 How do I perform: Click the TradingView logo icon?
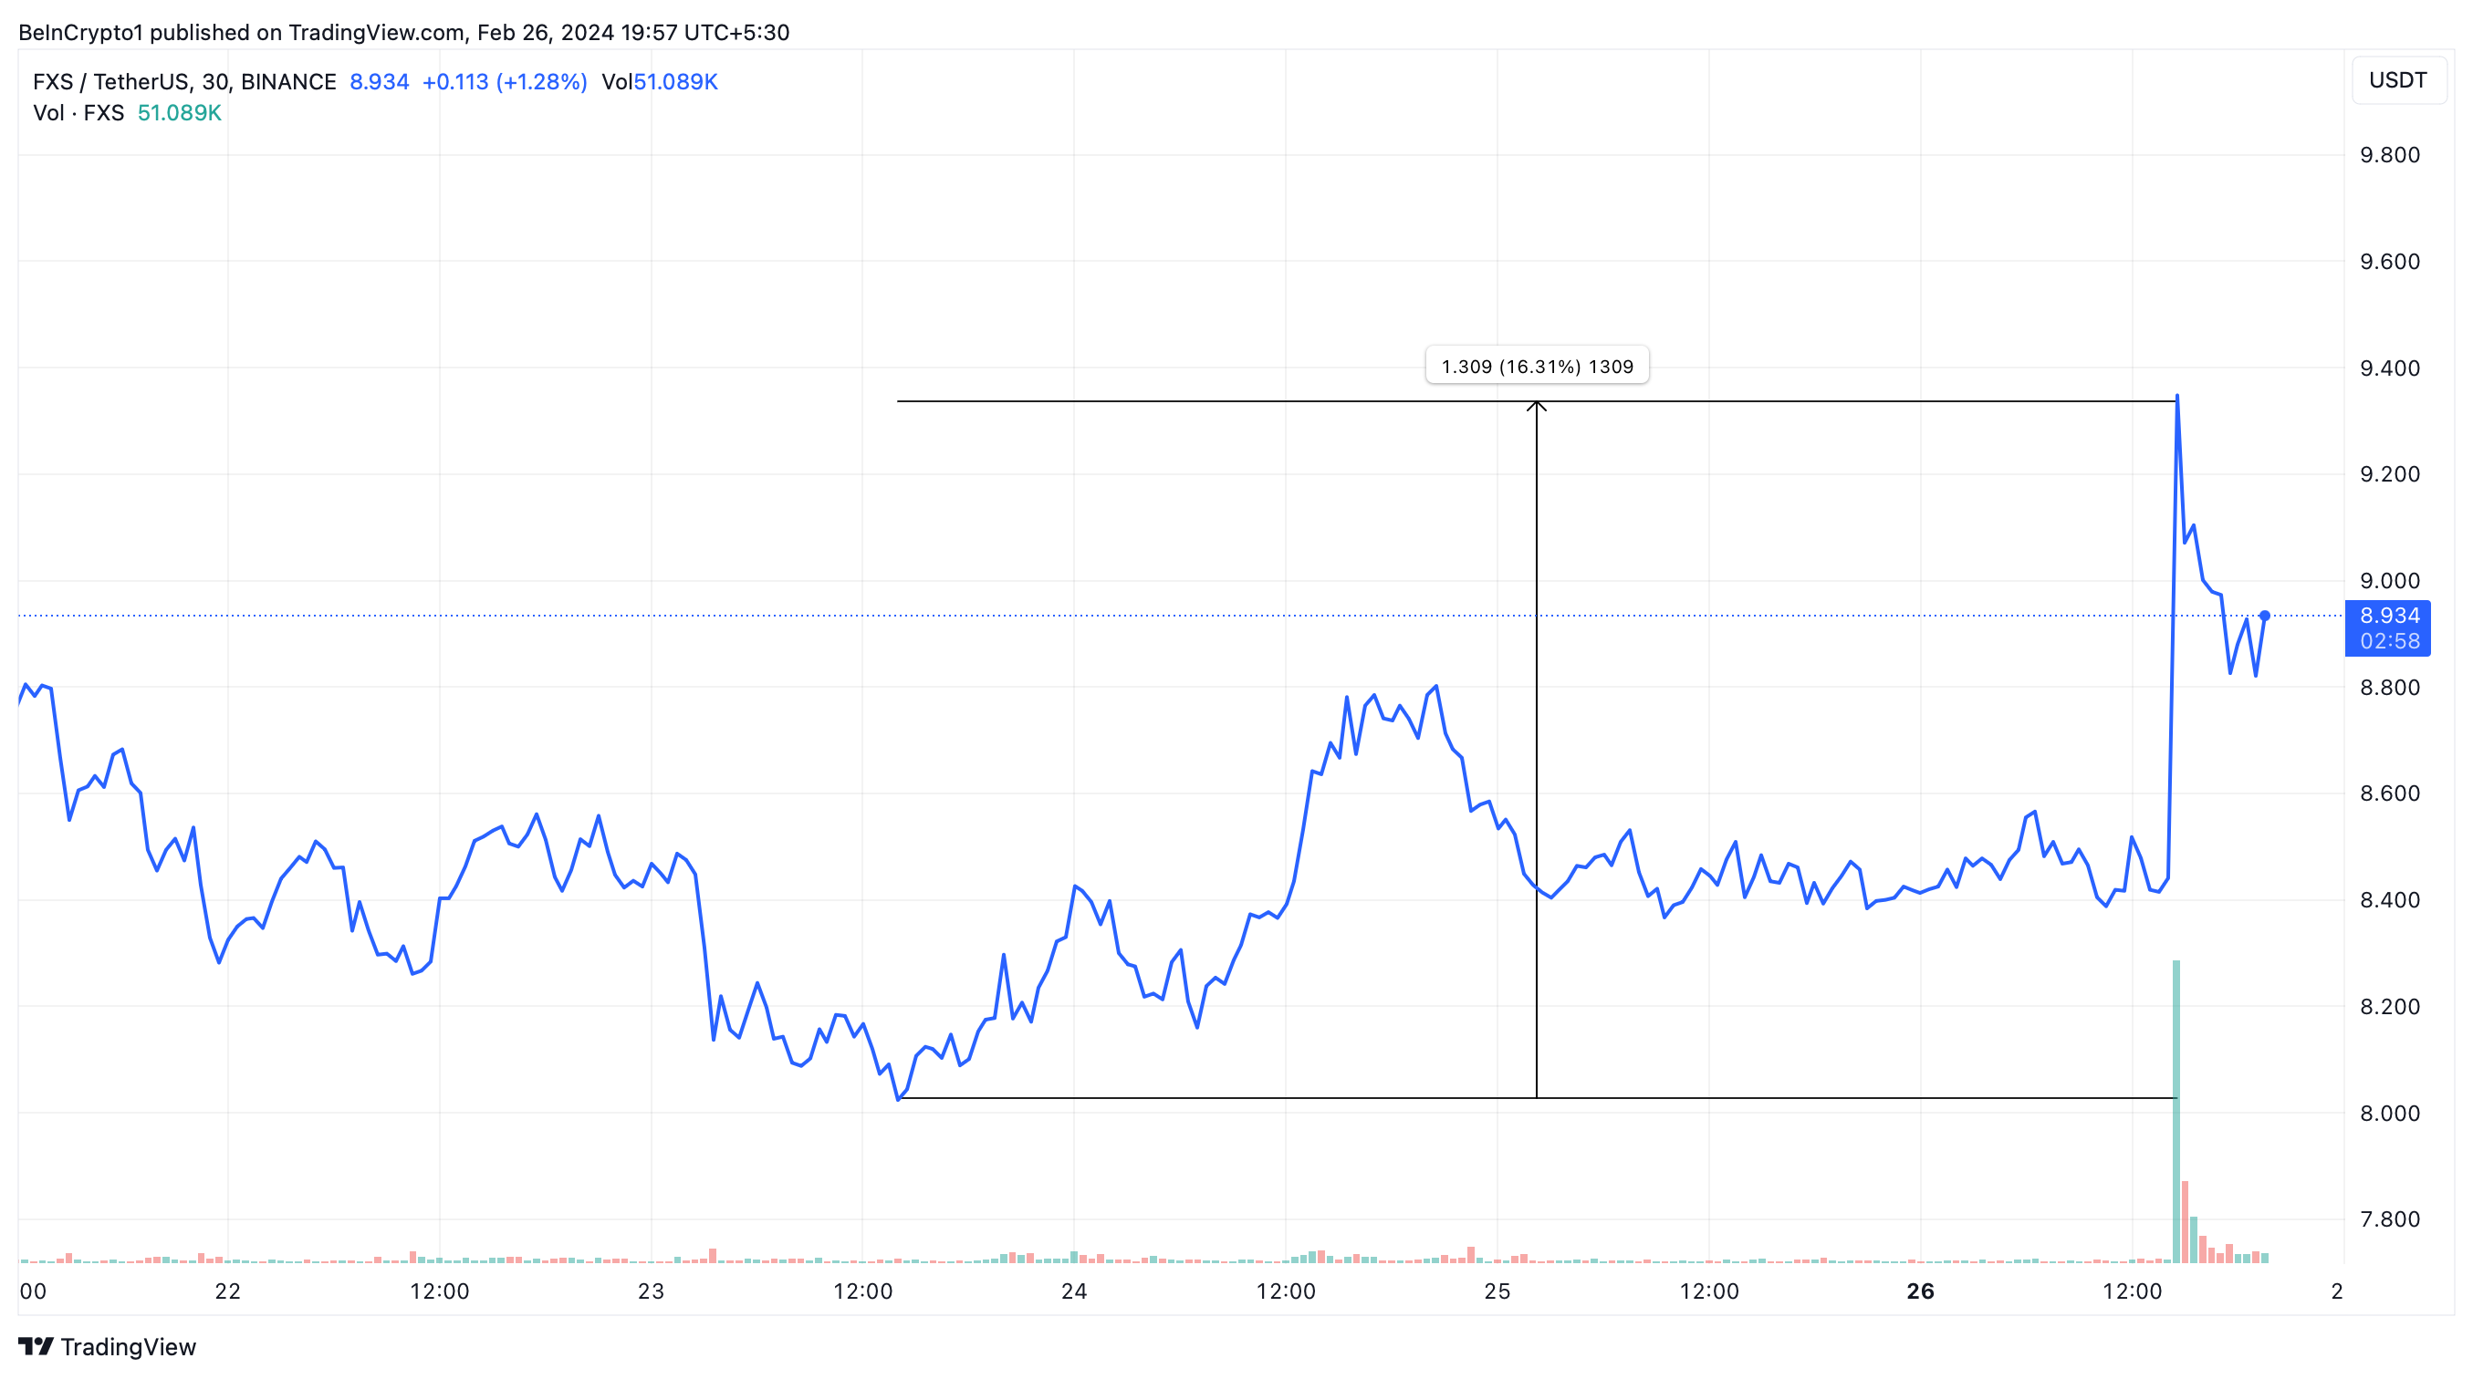37,1346
